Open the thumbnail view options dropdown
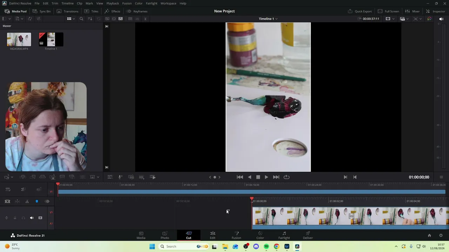This screenshot has width=449, height=252. click(74, 19)
